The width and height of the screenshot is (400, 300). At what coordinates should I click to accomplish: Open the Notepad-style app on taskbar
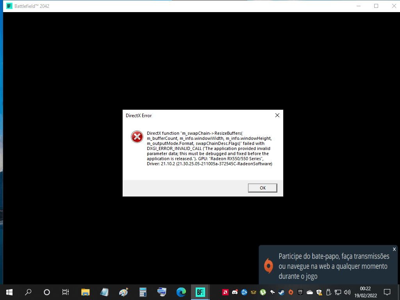(104, 292)
